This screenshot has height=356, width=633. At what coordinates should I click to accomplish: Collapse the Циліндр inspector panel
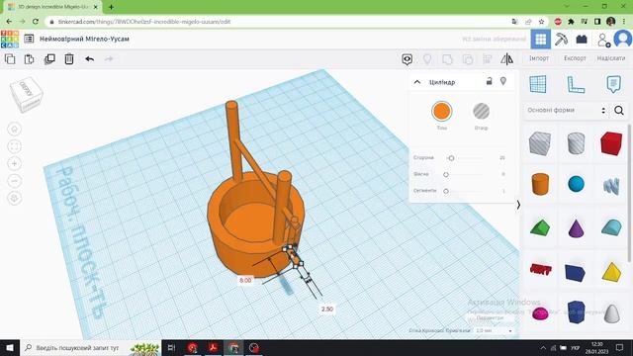(417, 82)
